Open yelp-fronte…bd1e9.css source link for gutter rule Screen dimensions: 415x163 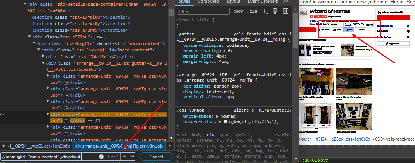pos(263,34)
